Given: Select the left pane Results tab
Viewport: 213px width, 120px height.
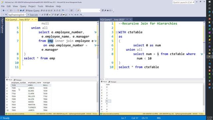Looking at the screenshot, I should coord(9,80).
